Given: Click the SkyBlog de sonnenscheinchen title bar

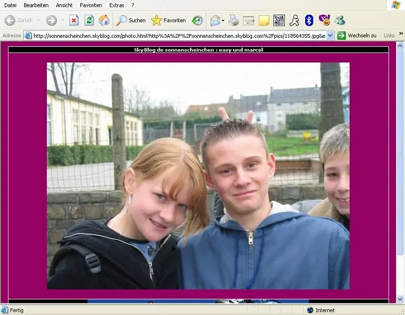Looking at the screenshot, I should click(199, 50).
